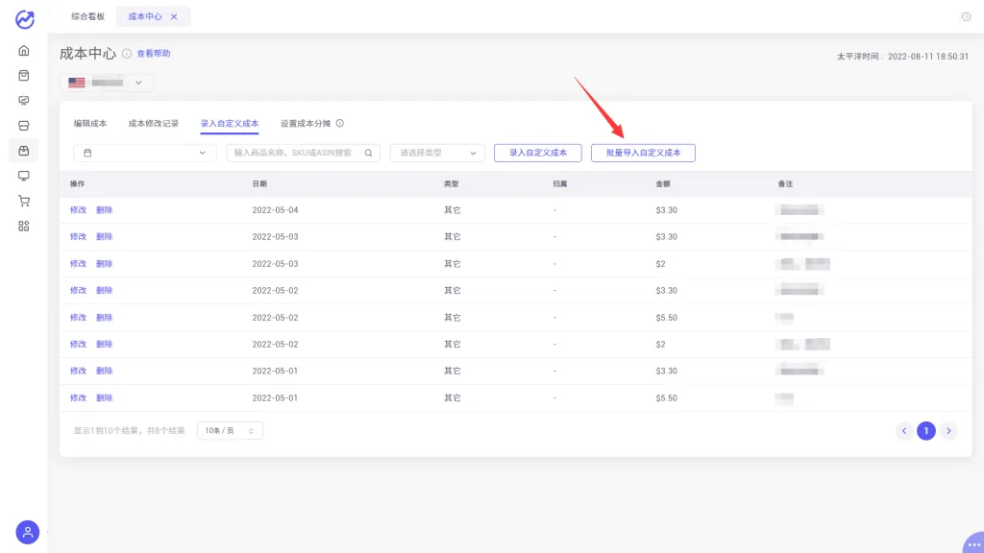Open the chart monitor icon in sidebar
Screen dimensions: 984x553
24,100
